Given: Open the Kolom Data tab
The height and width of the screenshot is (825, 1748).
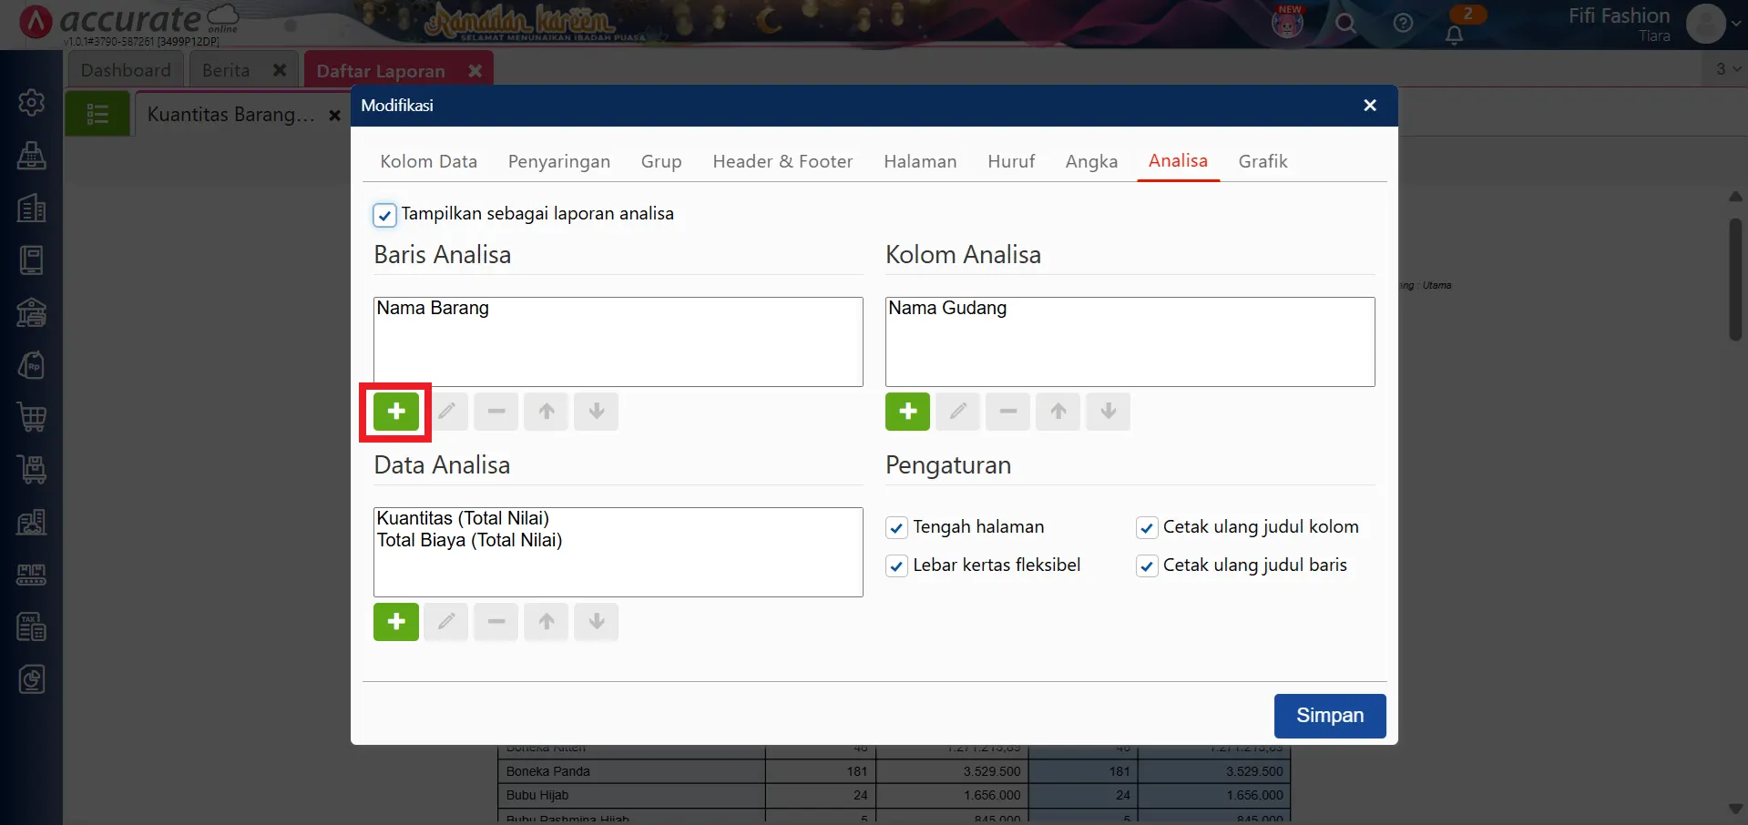Looking at the screenshot, I should (x=428, y=161).
